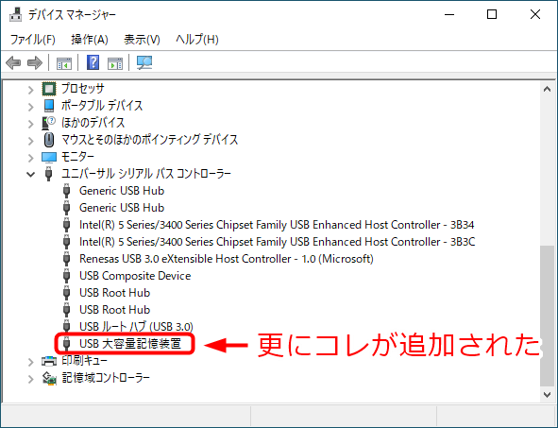Expand the ほかのデバイス category
This screenshot has width=558, height=428.
point(30,124)
